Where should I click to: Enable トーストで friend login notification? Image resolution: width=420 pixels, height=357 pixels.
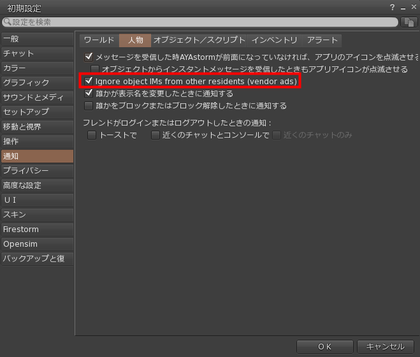click(x=92, y=135)
